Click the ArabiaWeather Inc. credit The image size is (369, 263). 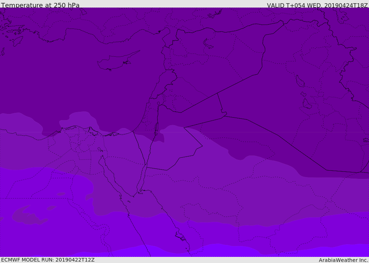(343, 260)
